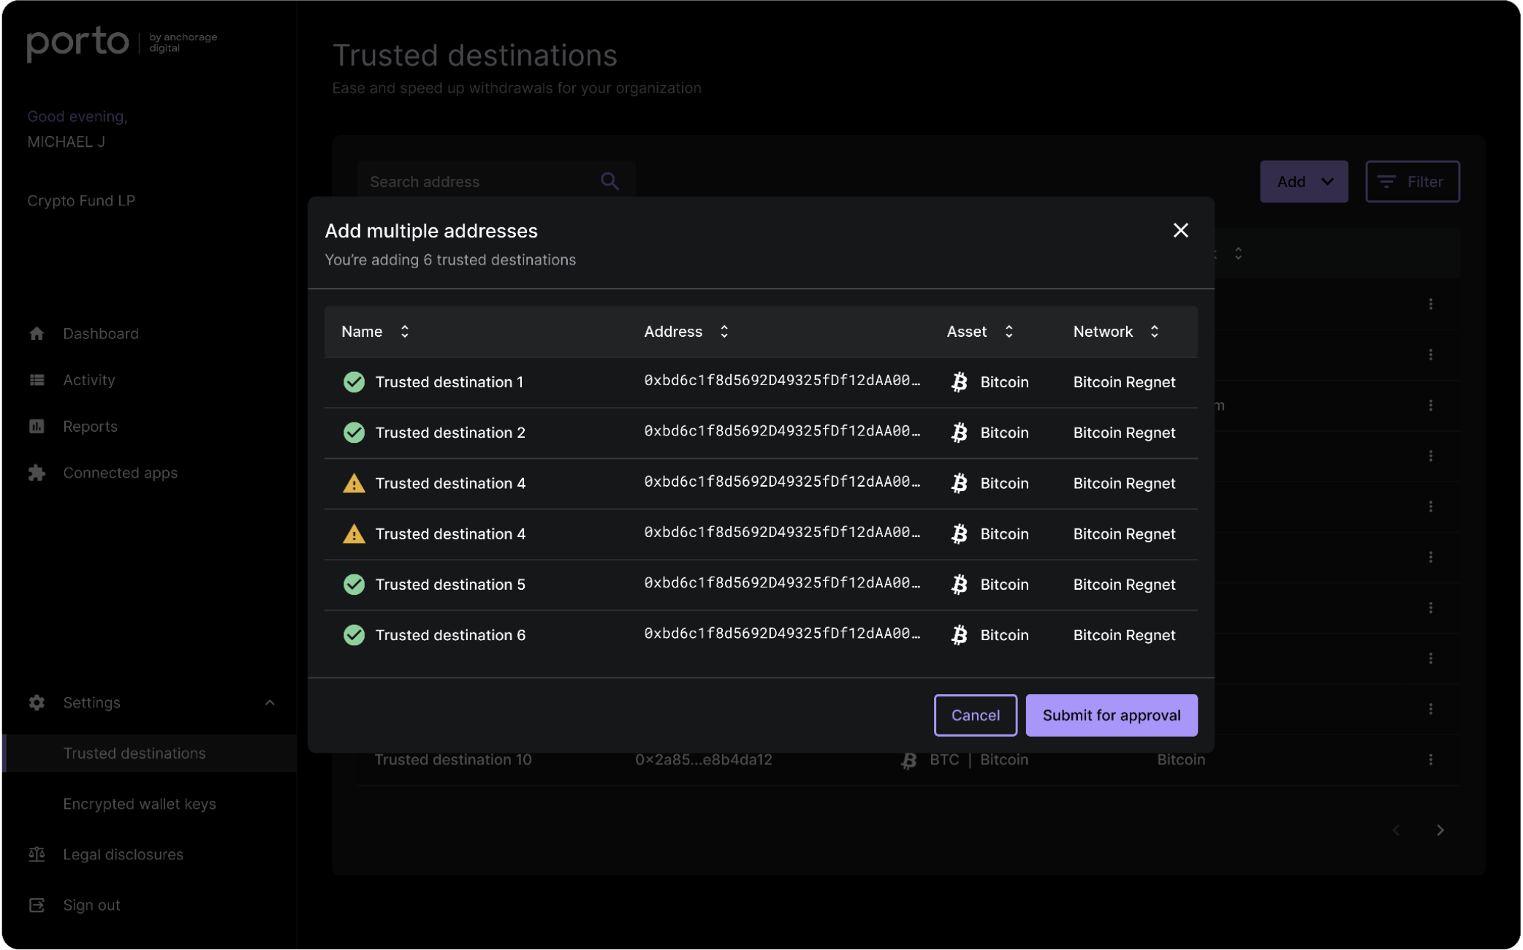
Task: Go to next page of destinations
Action: pos(1440,830)
